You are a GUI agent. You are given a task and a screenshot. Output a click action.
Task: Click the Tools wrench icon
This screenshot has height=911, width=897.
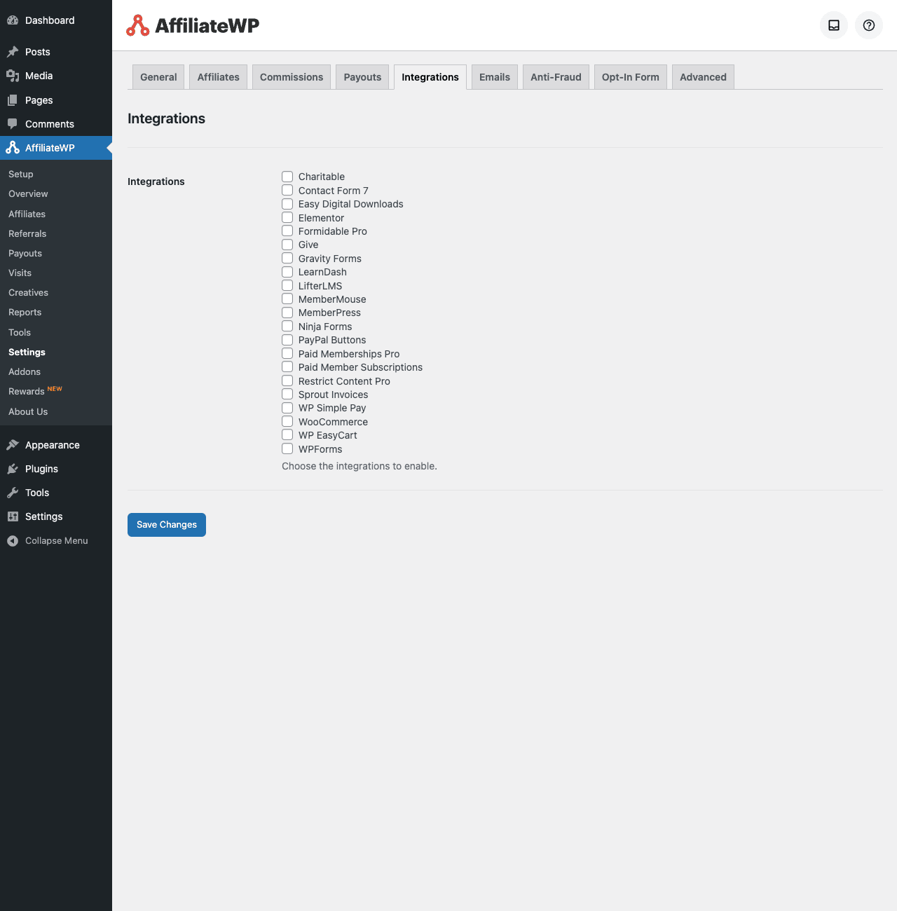pos(13,493)
